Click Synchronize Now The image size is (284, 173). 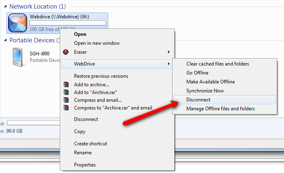[205, 91]
